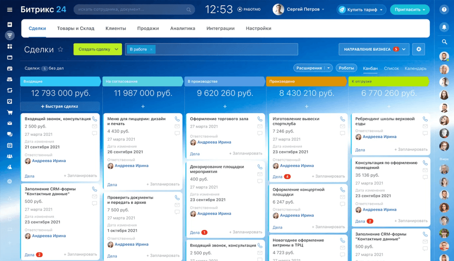454x261 pixels.
Task: Open notifications bell icon
Action: pos(444,27)
